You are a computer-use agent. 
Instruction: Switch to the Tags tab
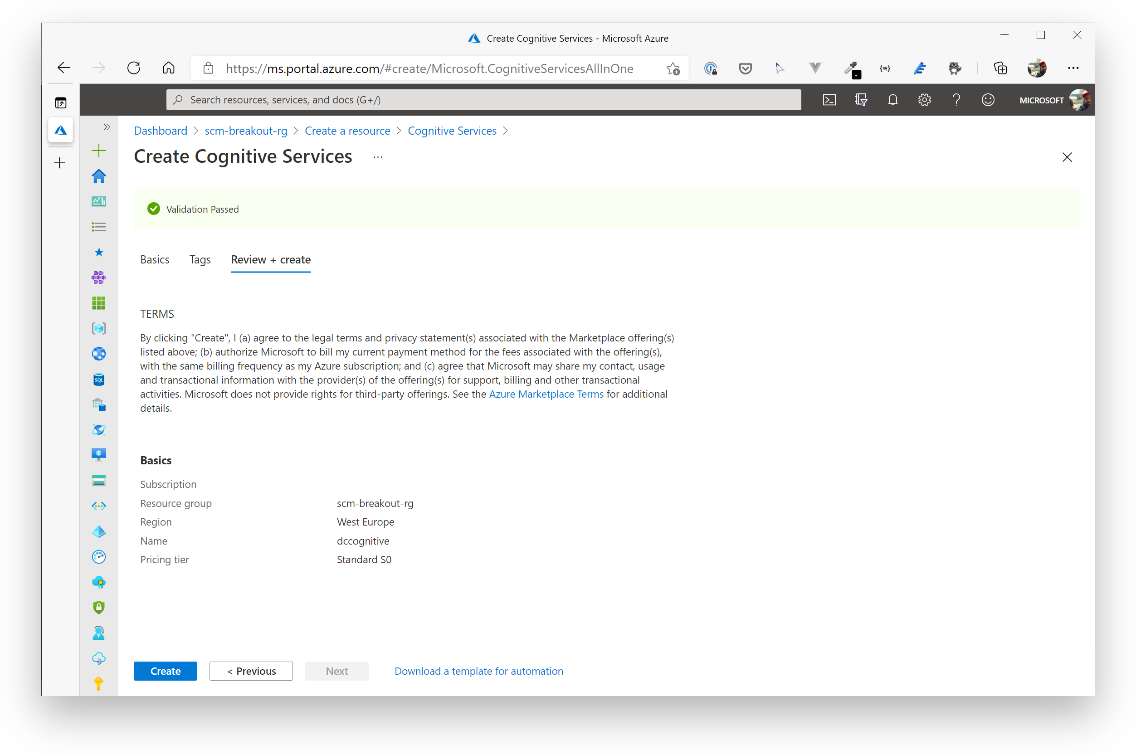click(x=200, y=259)
